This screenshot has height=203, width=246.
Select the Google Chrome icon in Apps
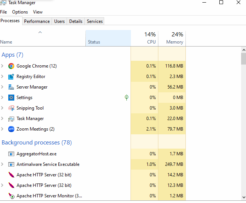(11, 66)
